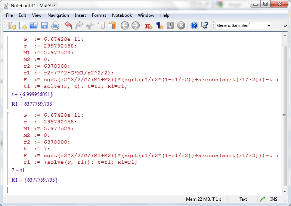Paste from clipboard using the toolbar icon
This screenshot has width=291, height=206.
pyautogui.click(x=112, y=25)
